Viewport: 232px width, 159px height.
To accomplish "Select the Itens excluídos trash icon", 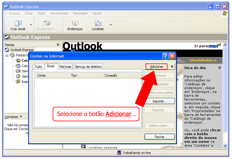I will click(18, 76).
